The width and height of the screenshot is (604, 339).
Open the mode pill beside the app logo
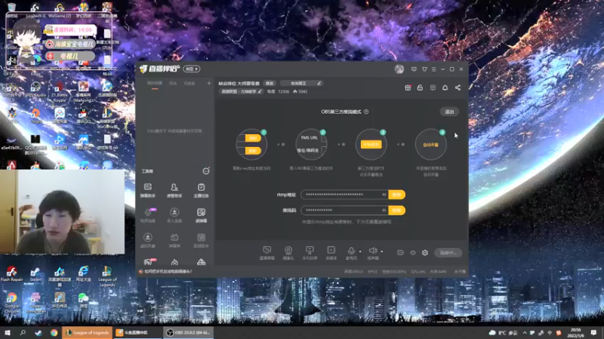192,69
